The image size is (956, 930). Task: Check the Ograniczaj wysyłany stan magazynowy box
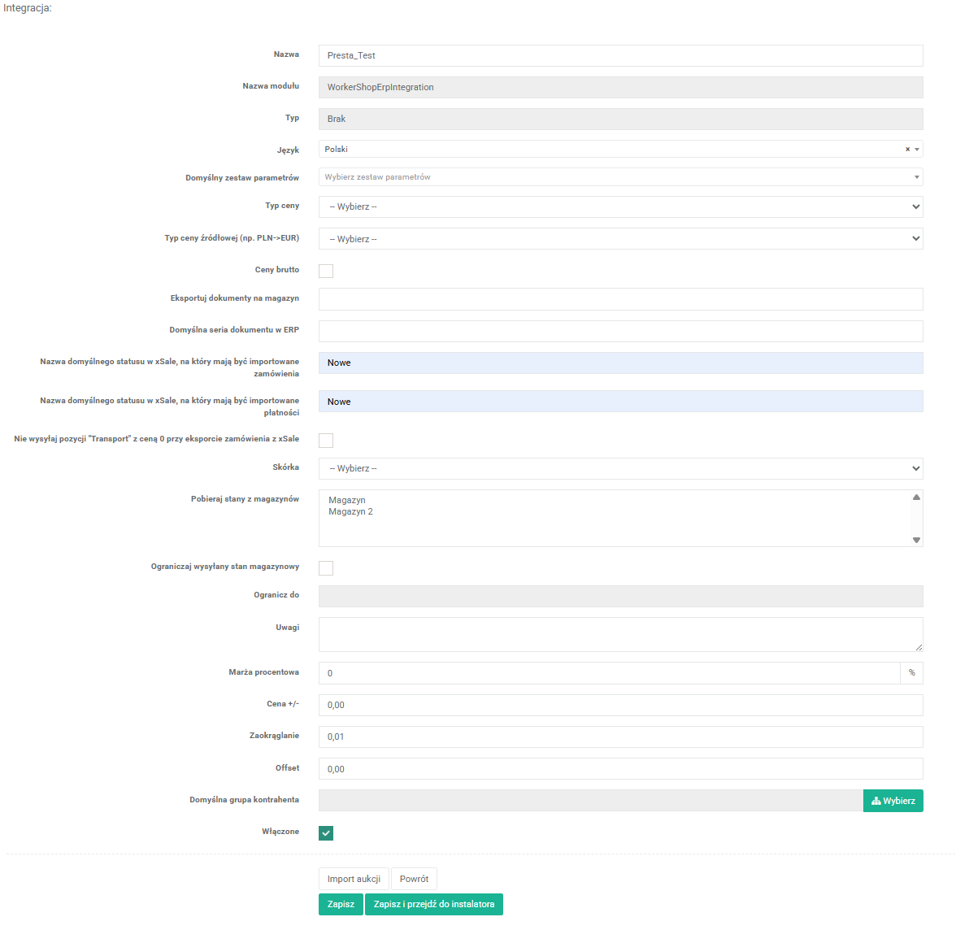click(x=326, y=568)
